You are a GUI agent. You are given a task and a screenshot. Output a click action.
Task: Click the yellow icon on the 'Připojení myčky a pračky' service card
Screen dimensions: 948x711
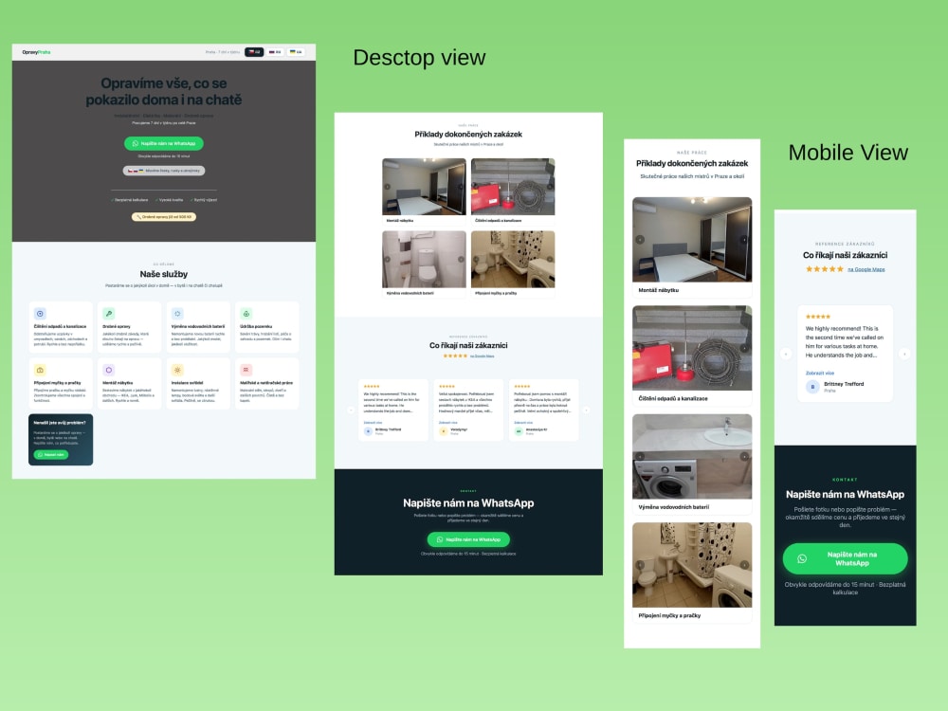coord(40,370)
